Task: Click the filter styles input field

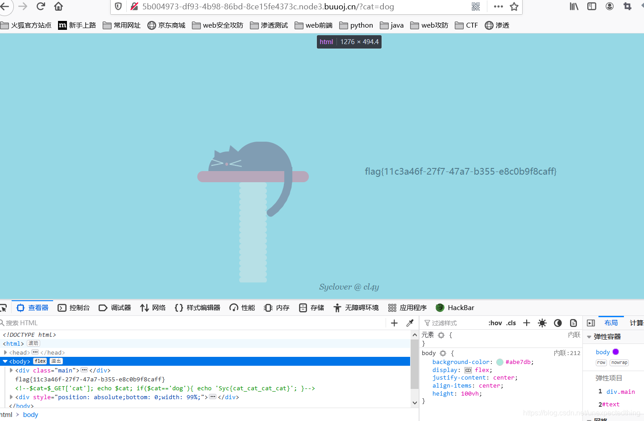Action: tap(453, 323)
